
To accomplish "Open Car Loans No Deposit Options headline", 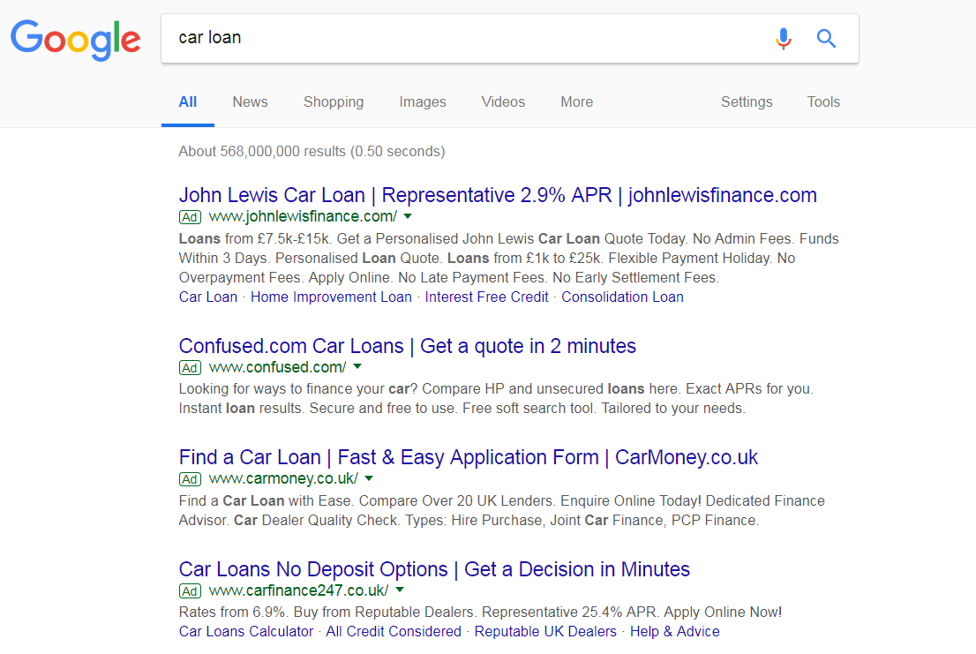I will (x=434, y=569).
